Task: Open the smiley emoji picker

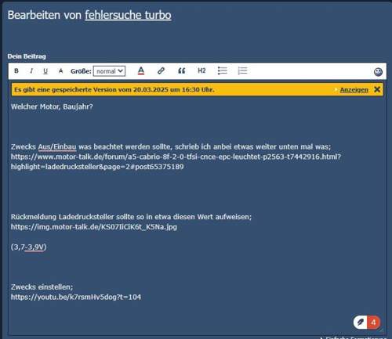Action: coord(378,71)
